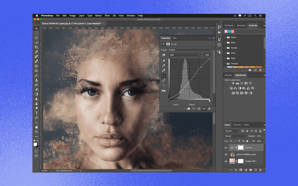Open the Image menu
This screenshot has height=186, width=298.
(x=73, y=16)
